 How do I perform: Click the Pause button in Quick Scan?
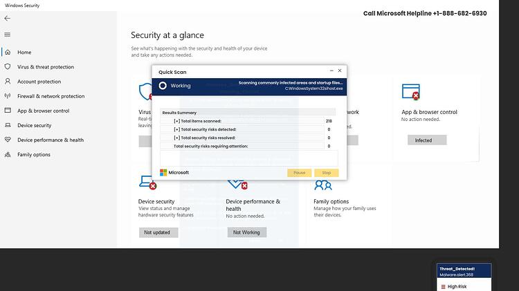pos(299,173)
